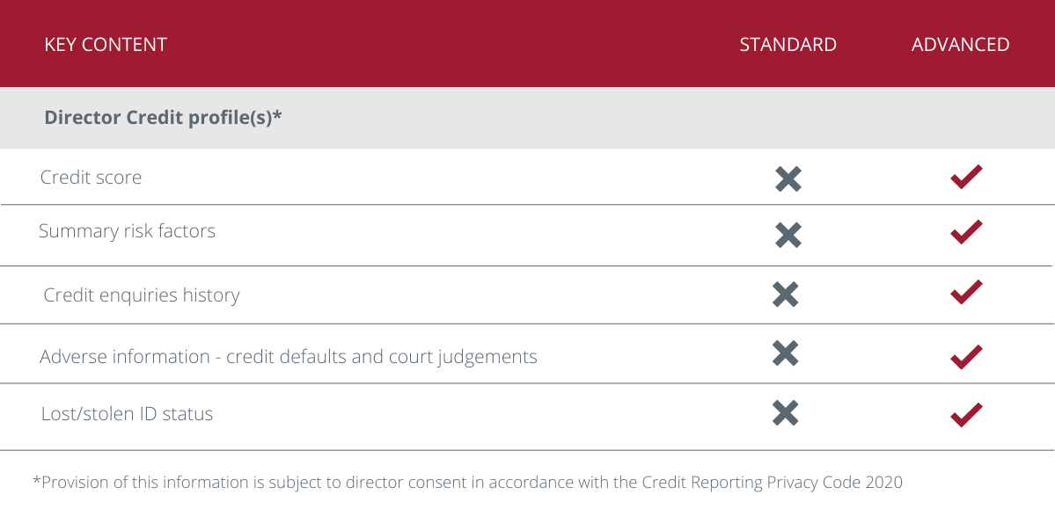Click the Advanced checkmark for Summary risk factors
Image resolution: width=1055 pixels, height=531 pixels.
(x=966, y=233)
